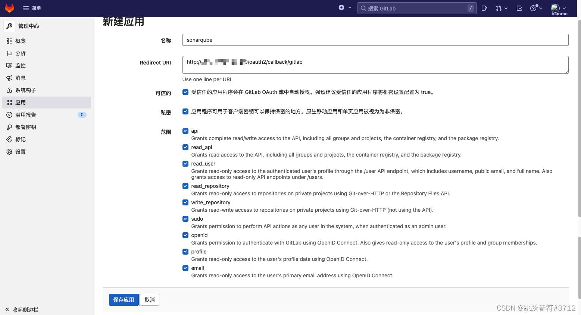Viewport: 581px width, 315px height.
Task: Uncheck the 私密 confidential checkbox
Action: (185, 111)
